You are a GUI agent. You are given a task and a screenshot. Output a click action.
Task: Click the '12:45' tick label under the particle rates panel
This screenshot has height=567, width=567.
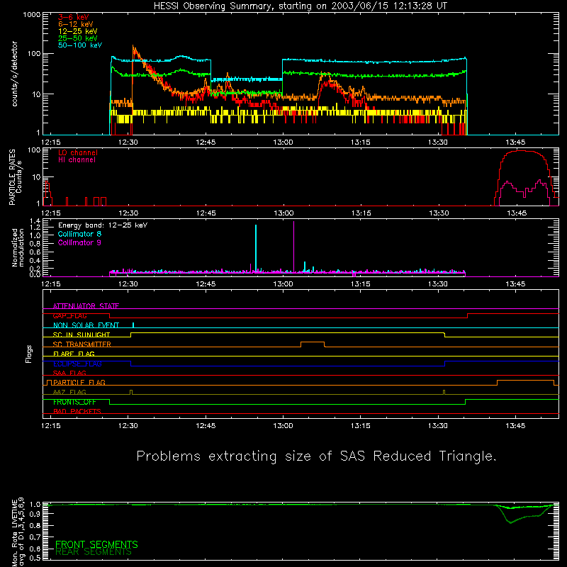[x=206, y=213]
